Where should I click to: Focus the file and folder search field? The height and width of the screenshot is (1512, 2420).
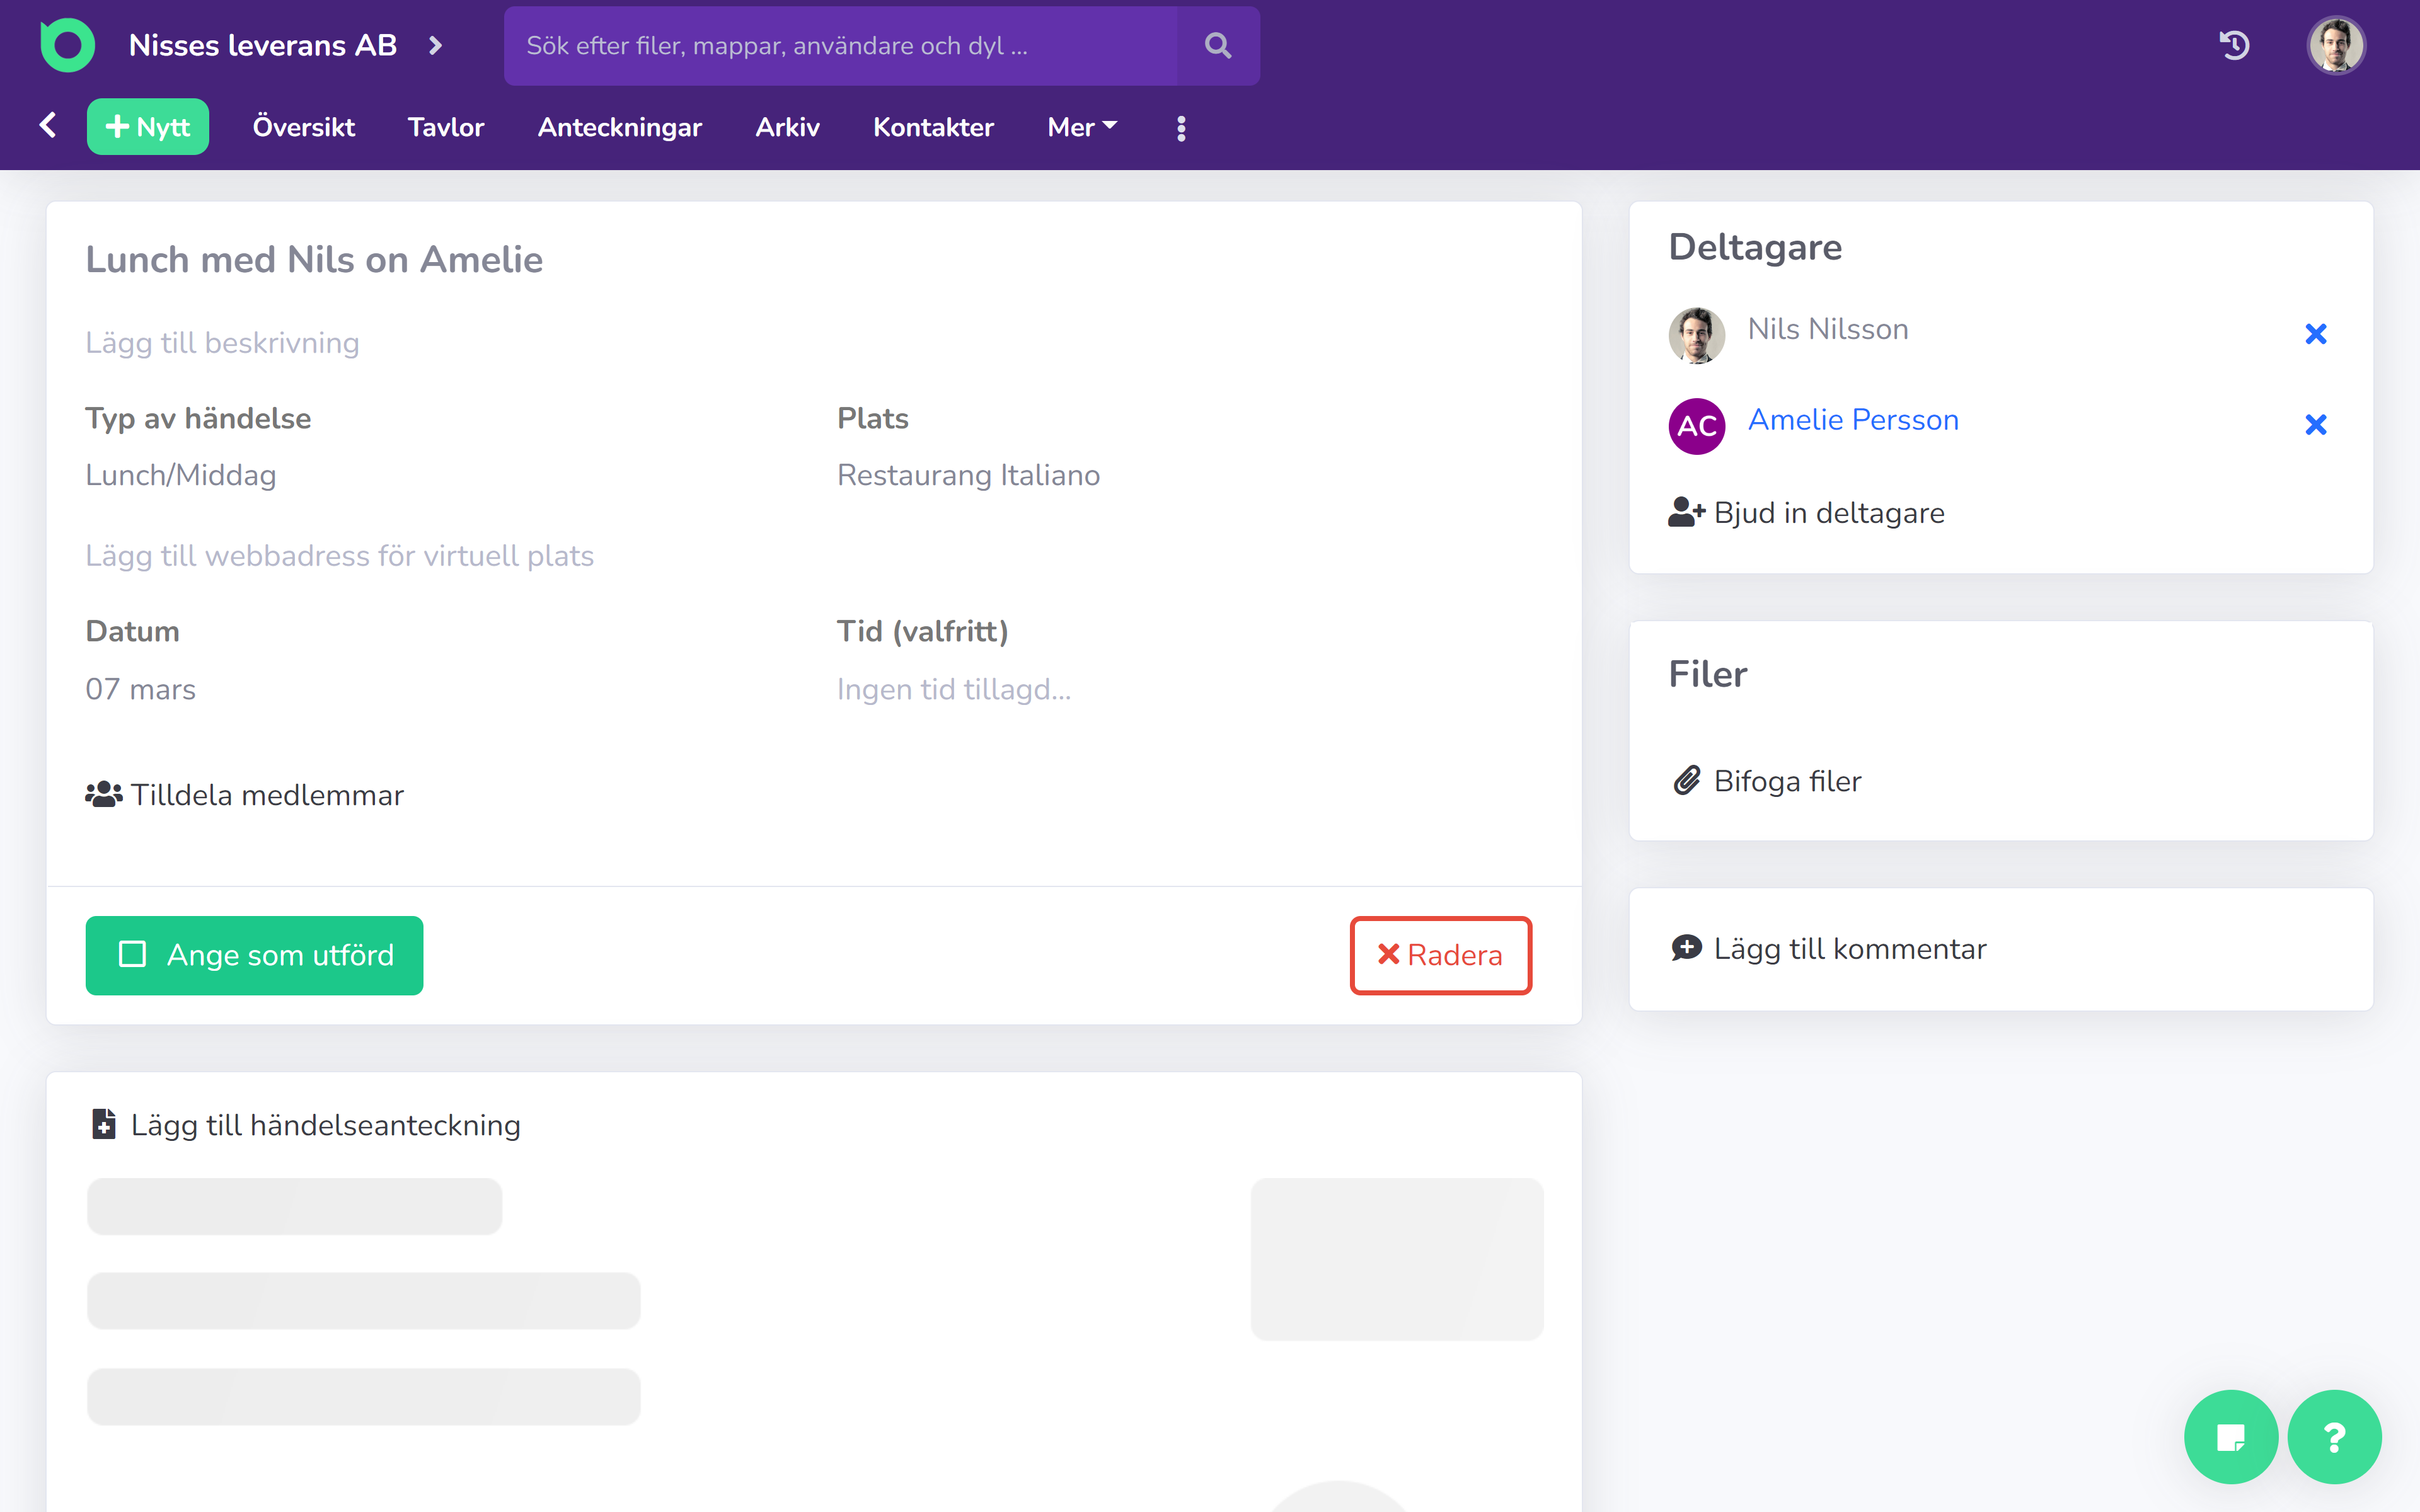(x=841, y=45)
